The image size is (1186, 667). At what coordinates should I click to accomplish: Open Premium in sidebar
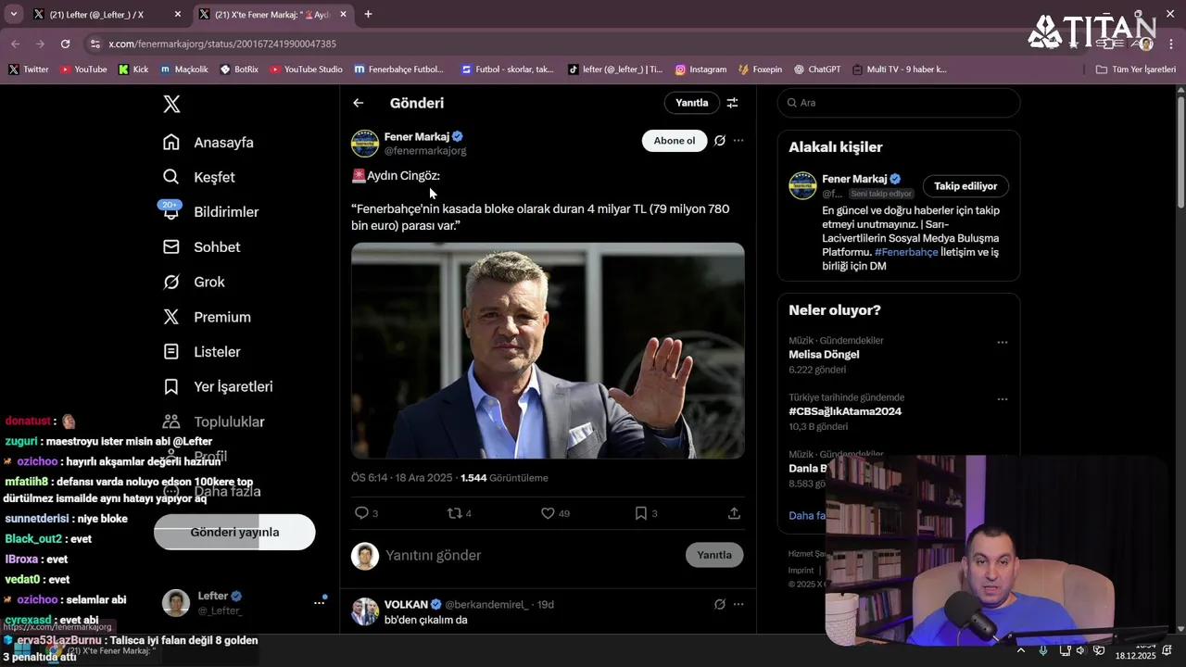pyautogui.click(x=207, y=317)
